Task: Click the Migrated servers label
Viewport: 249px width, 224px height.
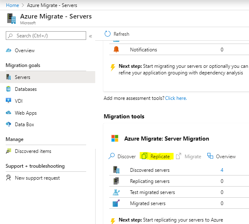Action: 148,203
